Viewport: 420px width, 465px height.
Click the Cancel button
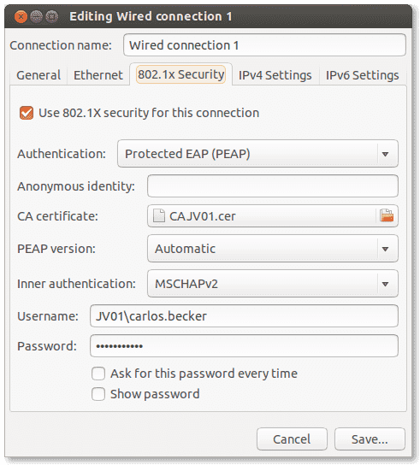coord(292,439)
